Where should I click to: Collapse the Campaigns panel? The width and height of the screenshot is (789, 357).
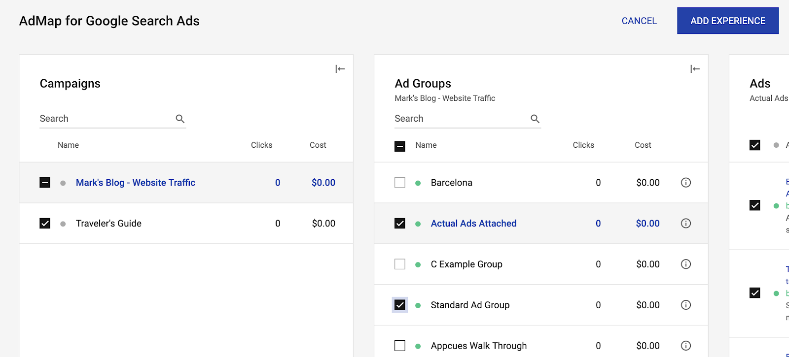340,69
